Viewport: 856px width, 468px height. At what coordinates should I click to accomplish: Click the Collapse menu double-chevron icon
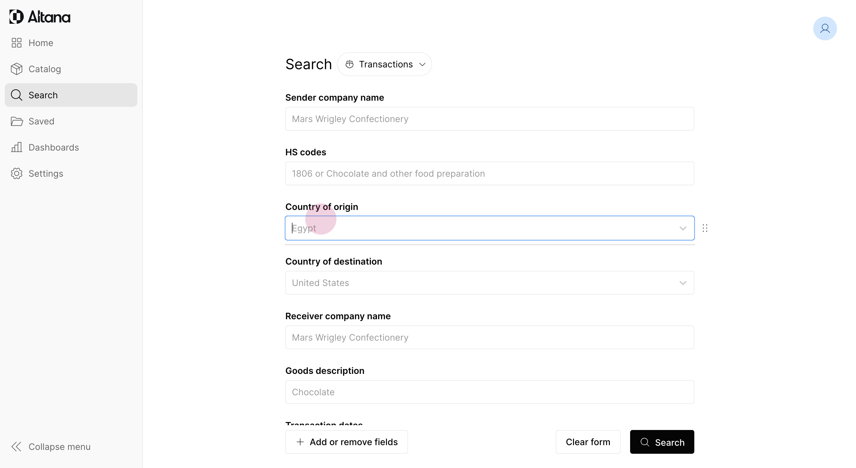coord(16,446)
